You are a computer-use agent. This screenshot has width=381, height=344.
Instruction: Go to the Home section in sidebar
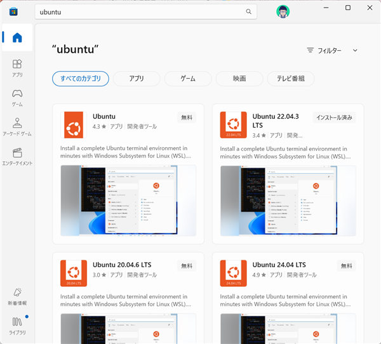click(17, 37)
